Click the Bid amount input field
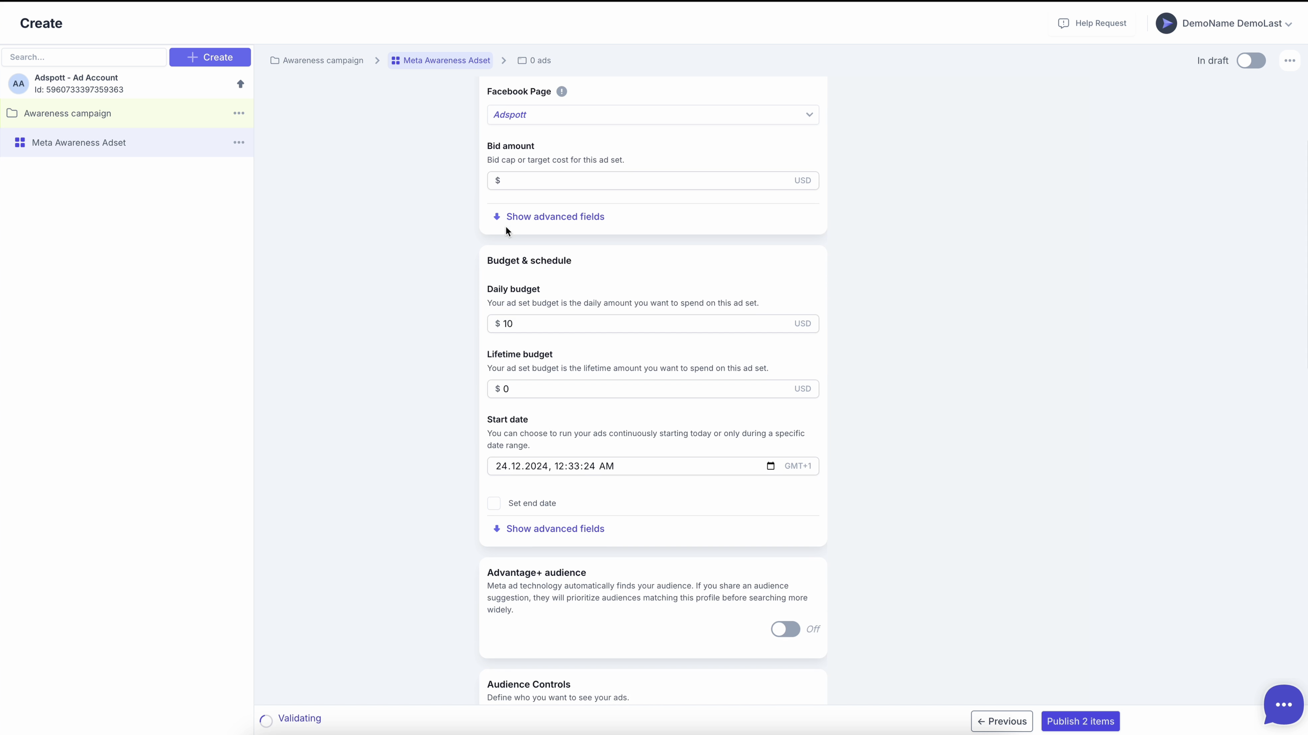Image resolution: width=1308 pixels, height=735 pixels. (653, 181)
